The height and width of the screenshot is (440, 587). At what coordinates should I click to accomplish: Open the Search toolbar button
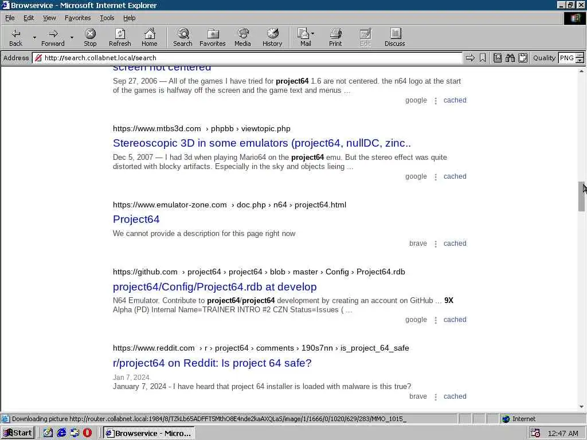[183, 37]
